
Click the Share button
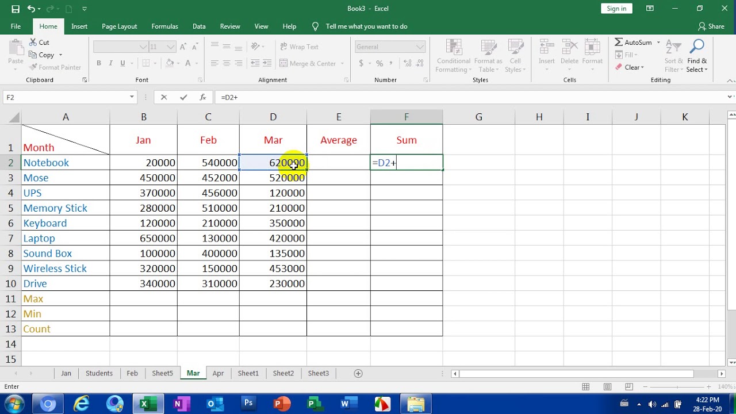[x=711, y=26]
